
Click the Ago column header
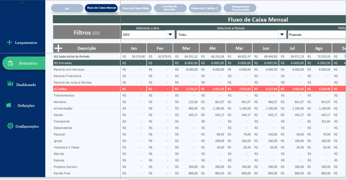(x=319, y=48)
